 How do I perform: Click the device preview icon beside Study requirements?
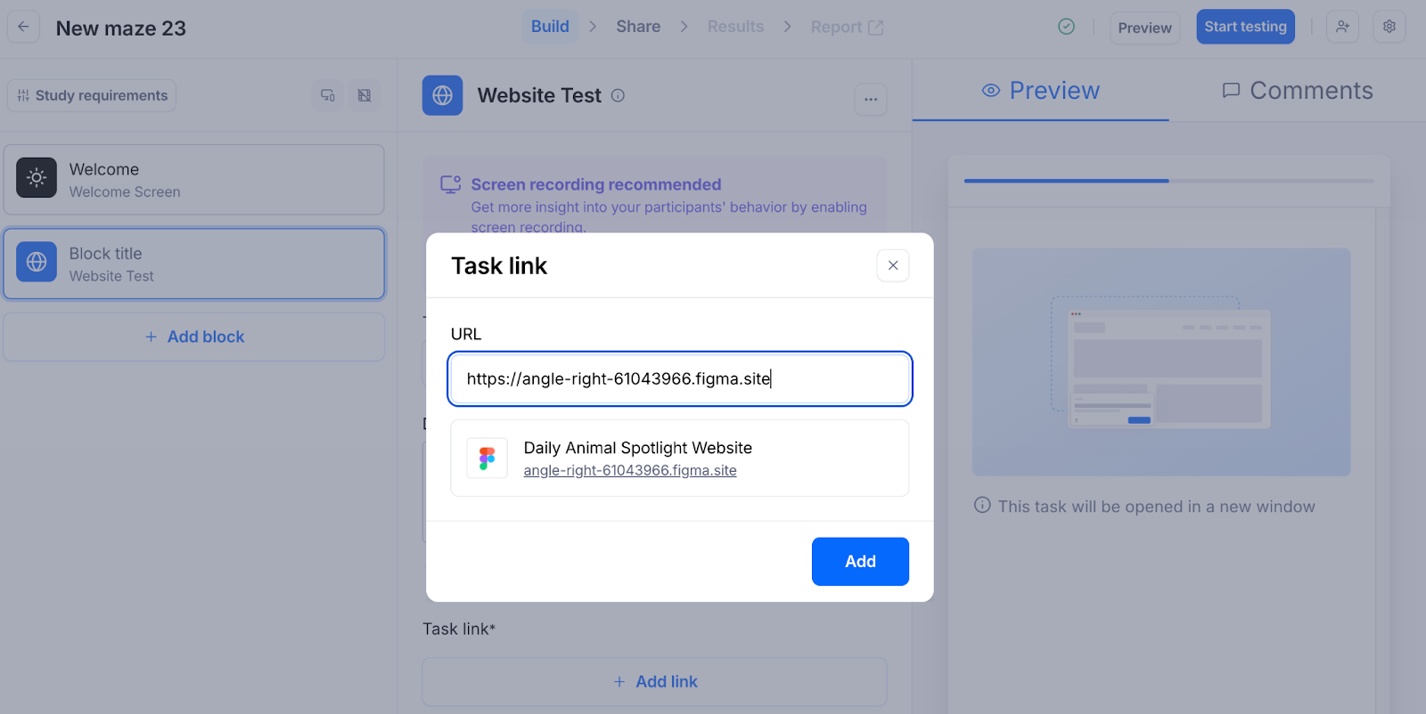(x=328, y=95)
